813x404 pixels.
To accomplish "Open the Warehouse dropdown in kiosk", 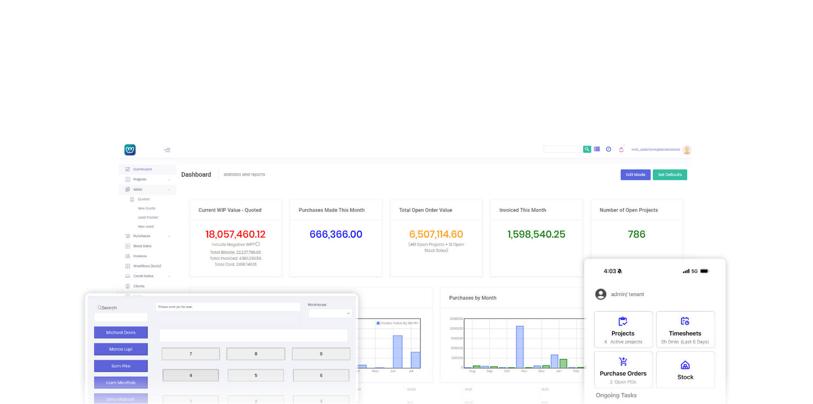I will pos(330,313).
